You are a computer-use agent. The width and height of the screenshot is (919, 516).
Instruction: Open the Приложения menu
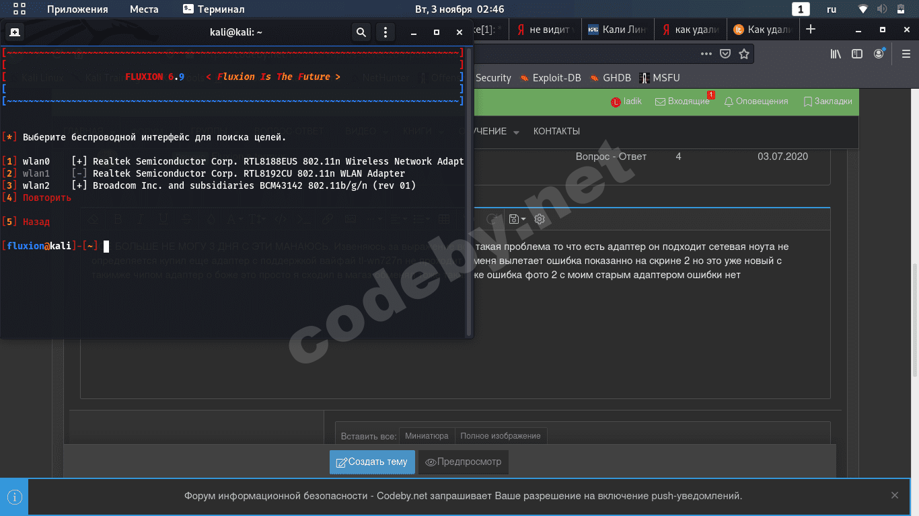(x=77, y=9)
